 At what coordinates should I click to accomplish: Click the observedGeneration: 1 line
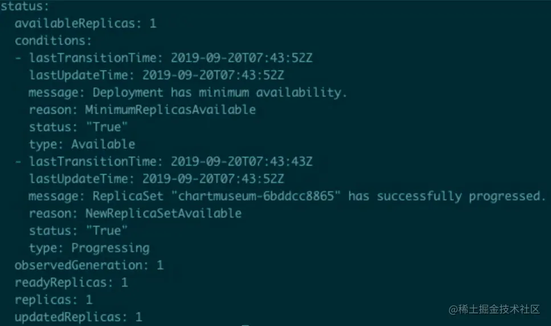tap(89, 265)
